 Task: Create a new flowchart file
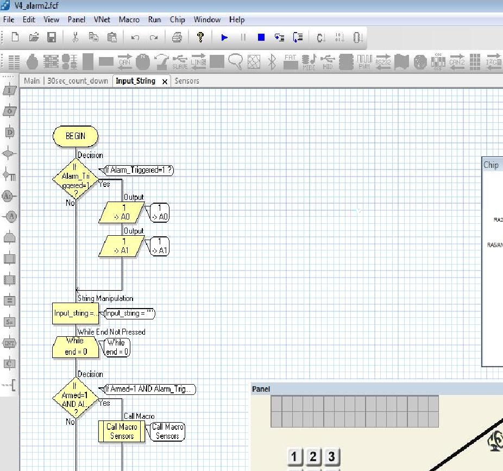(x=15, y=37)
